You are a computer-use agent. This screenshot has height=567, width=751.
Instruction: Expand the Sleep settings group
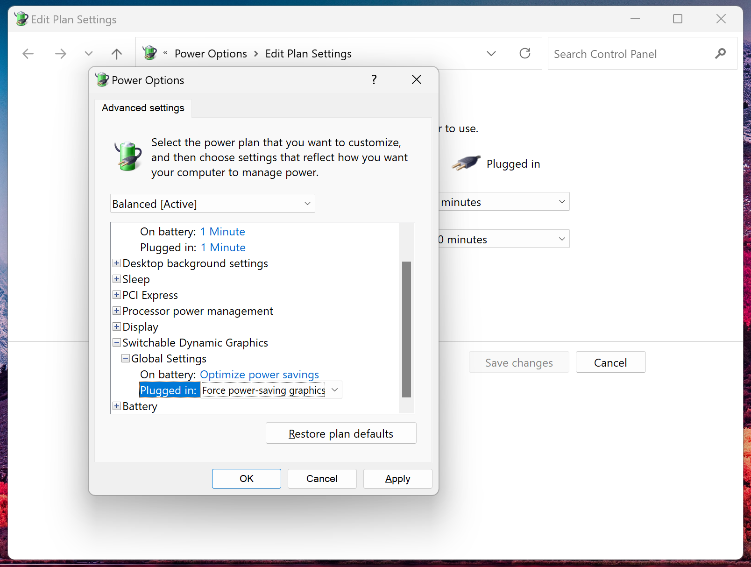116,279
